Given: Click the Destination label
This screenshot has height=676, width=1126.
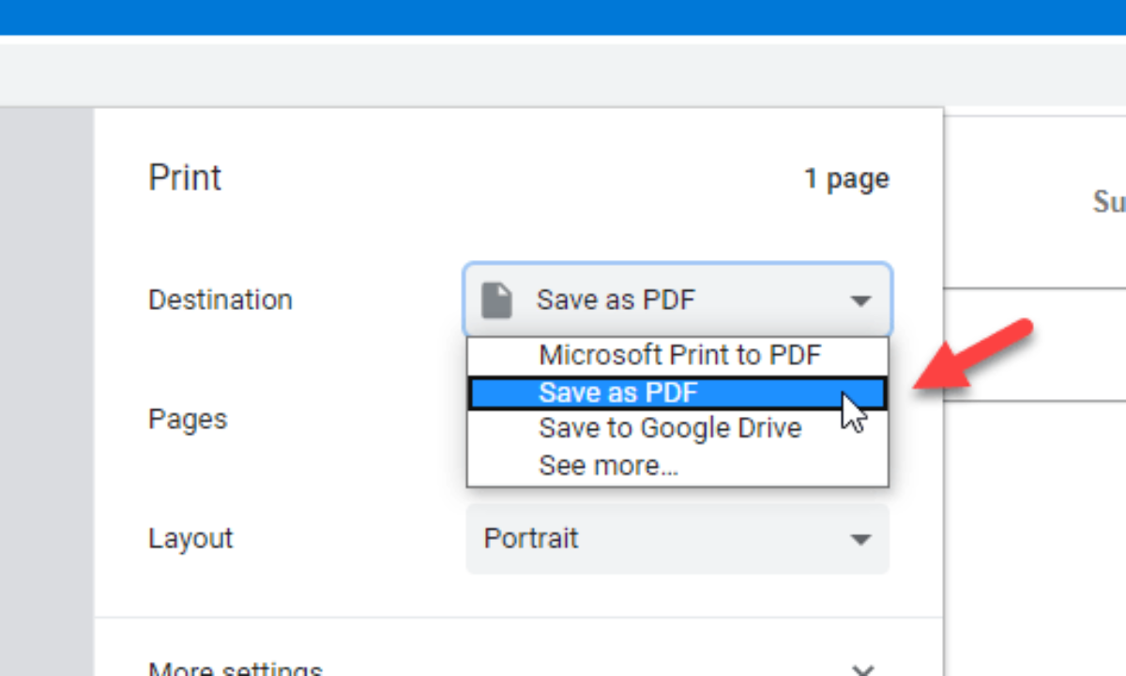Looking at the screenshot, I should point(221,300).
